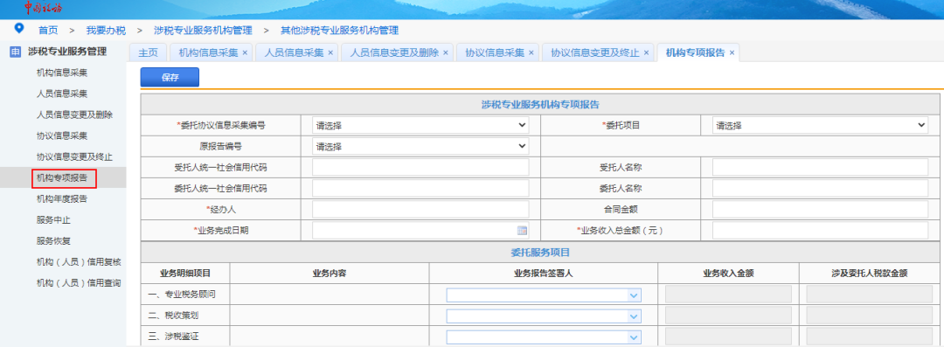Click 涉及委托人税款金额 field for 税收策划 row
Viewport: 944px width, 347px height.
(x=869, y=316)
